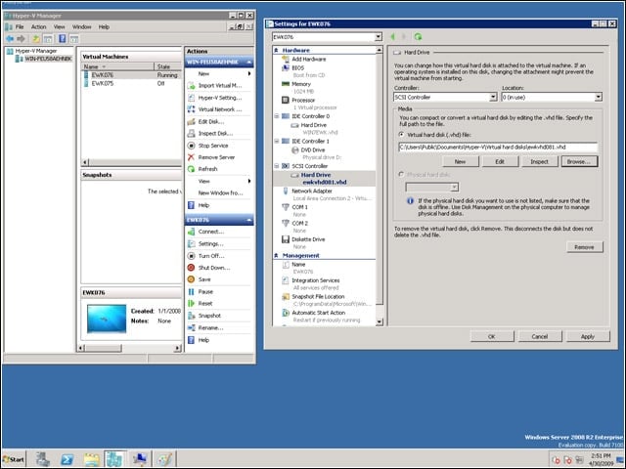Collapse the IDE Controller 1 tree node
The image size is (626, 469).
(x=277, y=141)
